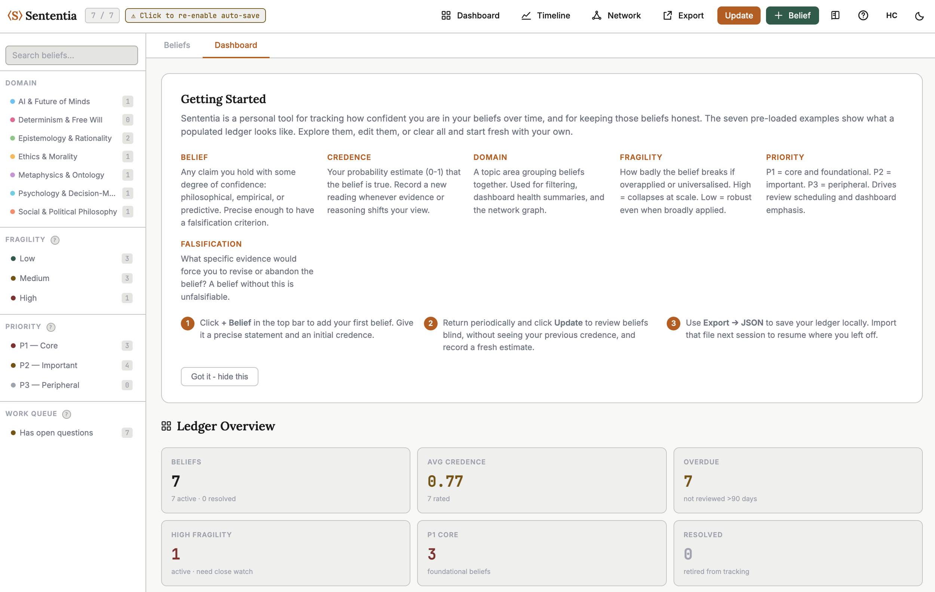Open the High Fragility stat card
The height and width of the screenshot is (592, 935).
pyautogui.click(x=286, y=553)
